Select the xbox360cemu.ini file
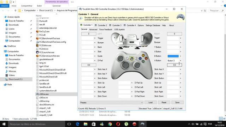Viewport: 226px width, 127px height. 47,105
